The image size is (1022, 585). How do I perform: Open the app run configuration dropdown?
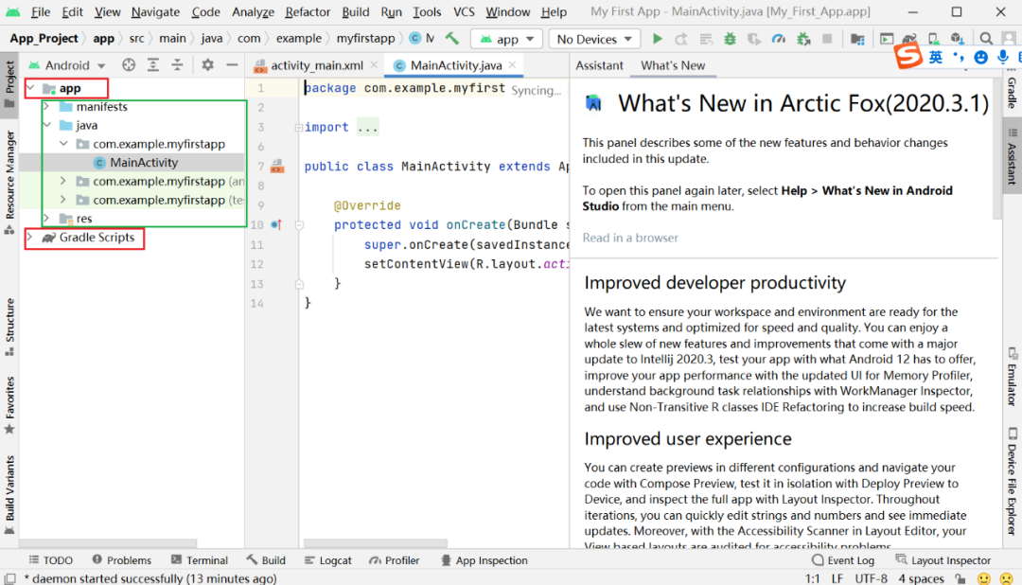click(506, 39)
